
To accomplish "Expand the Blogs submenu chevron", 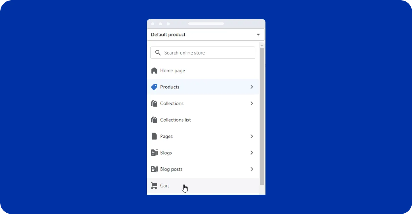I will point(252,153).
